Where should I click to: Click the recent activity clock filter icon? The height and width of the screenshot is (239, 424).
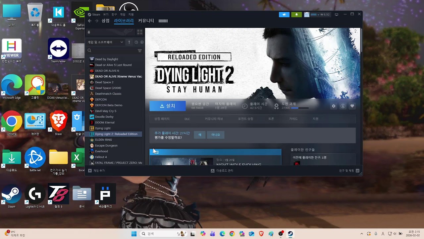[136, 42]
